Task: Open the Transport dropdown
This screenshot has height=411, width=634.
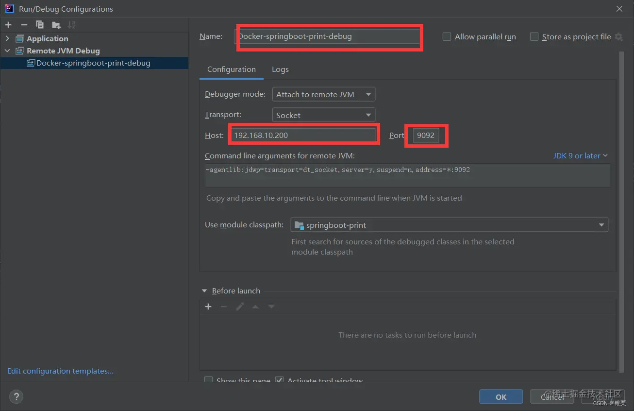Action: [x=323, y=115]
